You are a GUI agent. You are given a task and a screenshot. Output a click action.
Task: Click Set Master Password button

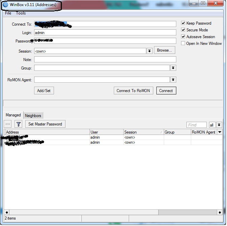(x=45, y=124)
